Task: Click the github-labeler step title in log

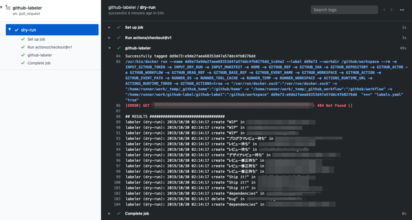Action: pos(138,48)
